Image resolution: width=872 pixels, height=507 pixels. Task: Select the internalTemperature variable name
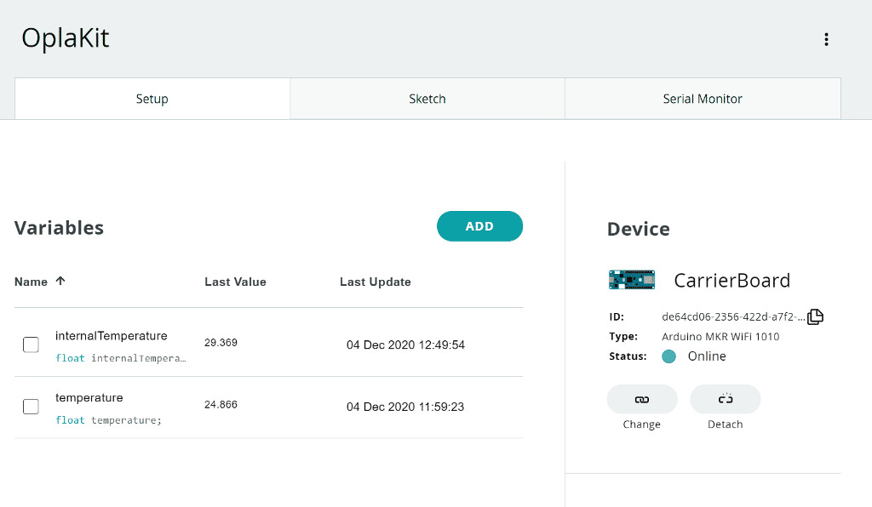pyautogui.click(x=112, y=336)
